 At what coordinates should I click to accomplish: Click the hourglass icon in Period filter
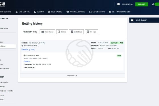point(59,32)
